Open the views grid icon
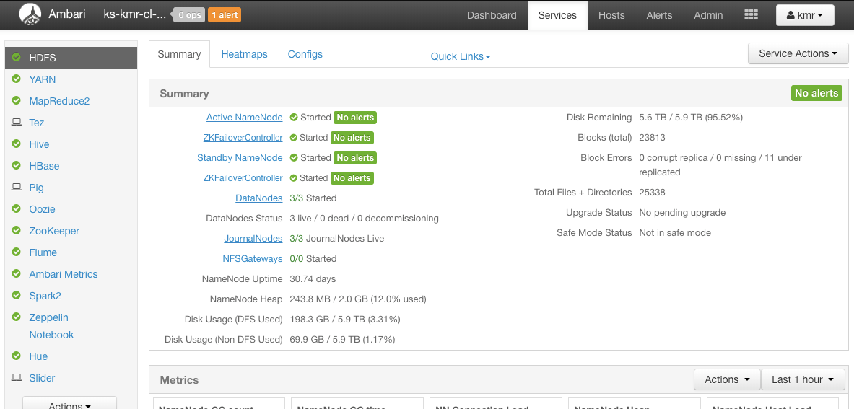The image size is (854, 409). 751,14
